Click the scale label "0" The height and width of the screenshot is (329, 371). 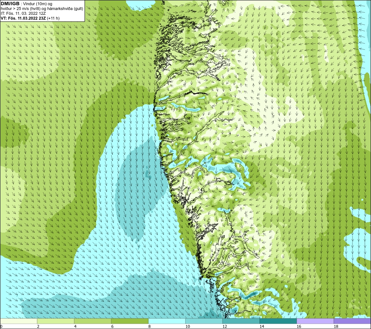1,327
